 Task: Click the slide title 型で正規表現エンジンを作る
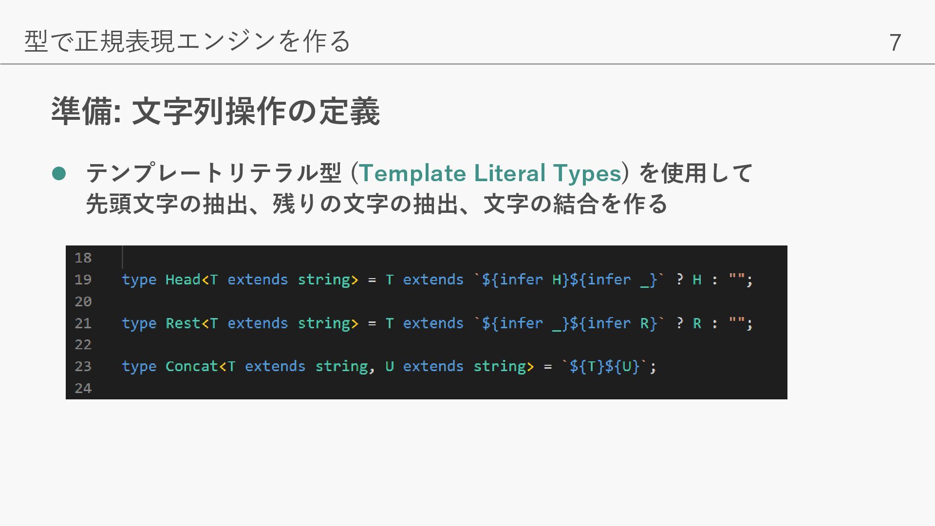click(x=187, y=41)
